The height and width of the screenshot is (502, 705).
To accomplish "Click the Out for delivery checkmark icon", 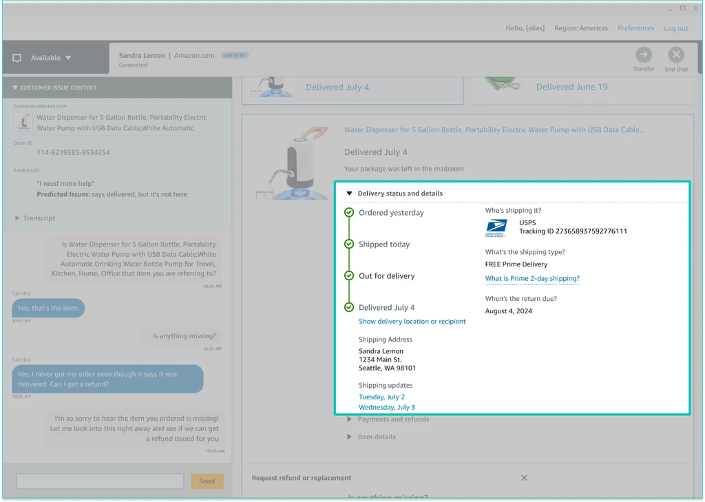I will (x=349, y=276).
